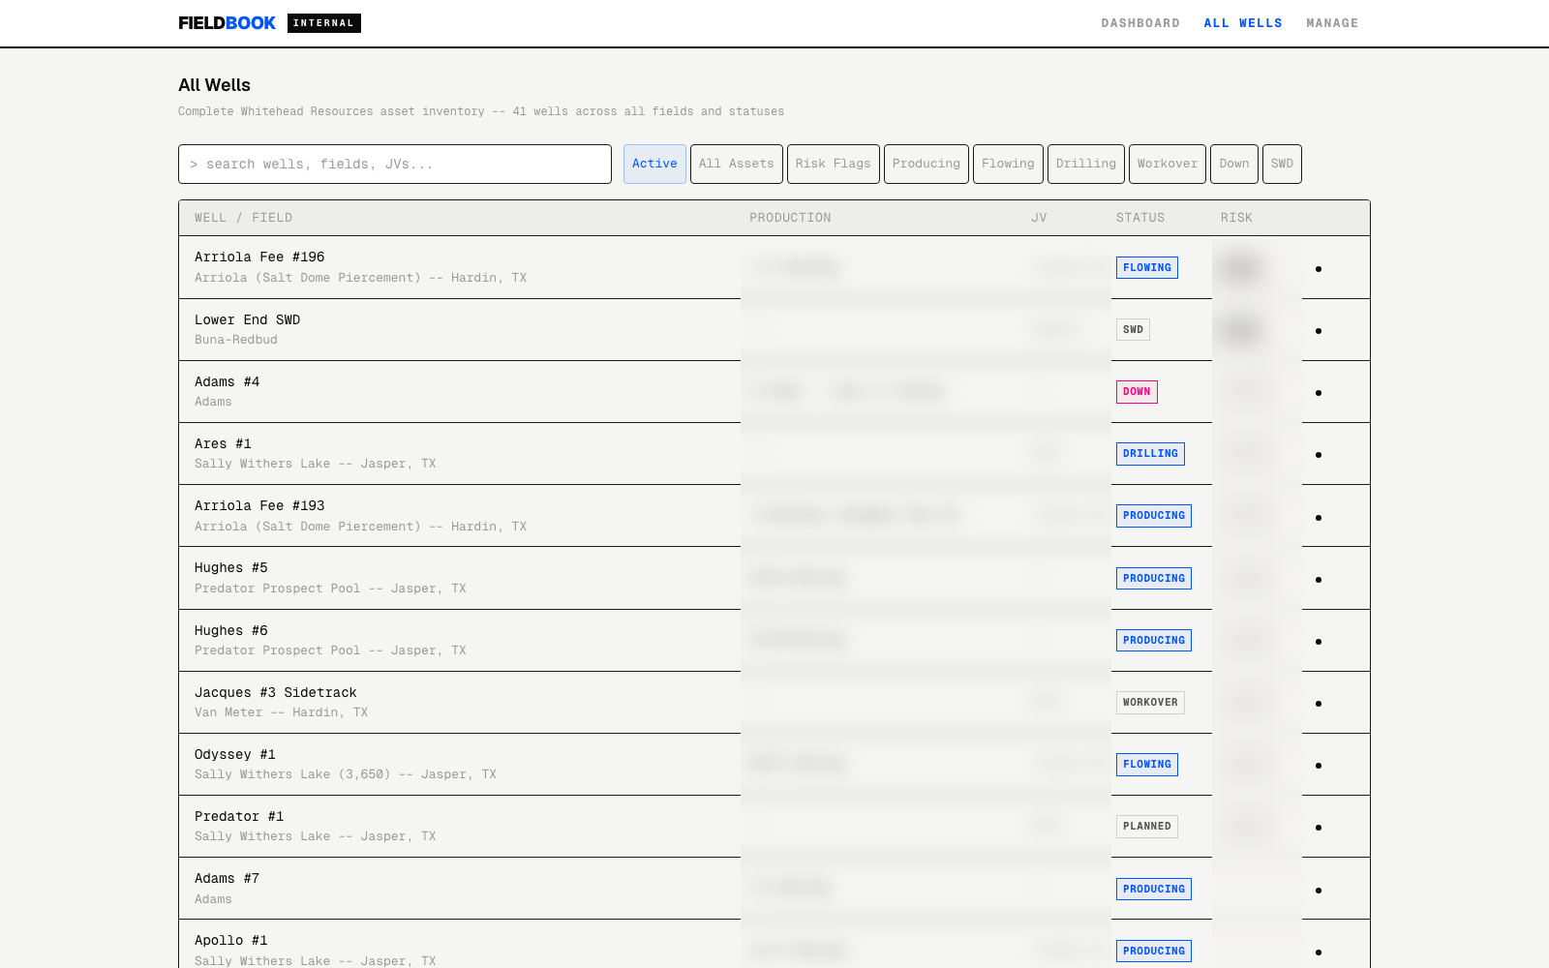
Task: Toggle the Risk Flags filter
Action: (834, 164)
